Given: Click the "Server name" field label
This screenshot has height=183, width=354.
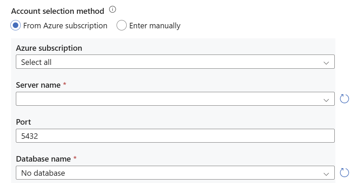Looking at the screenshot, I should click(38, 85).
